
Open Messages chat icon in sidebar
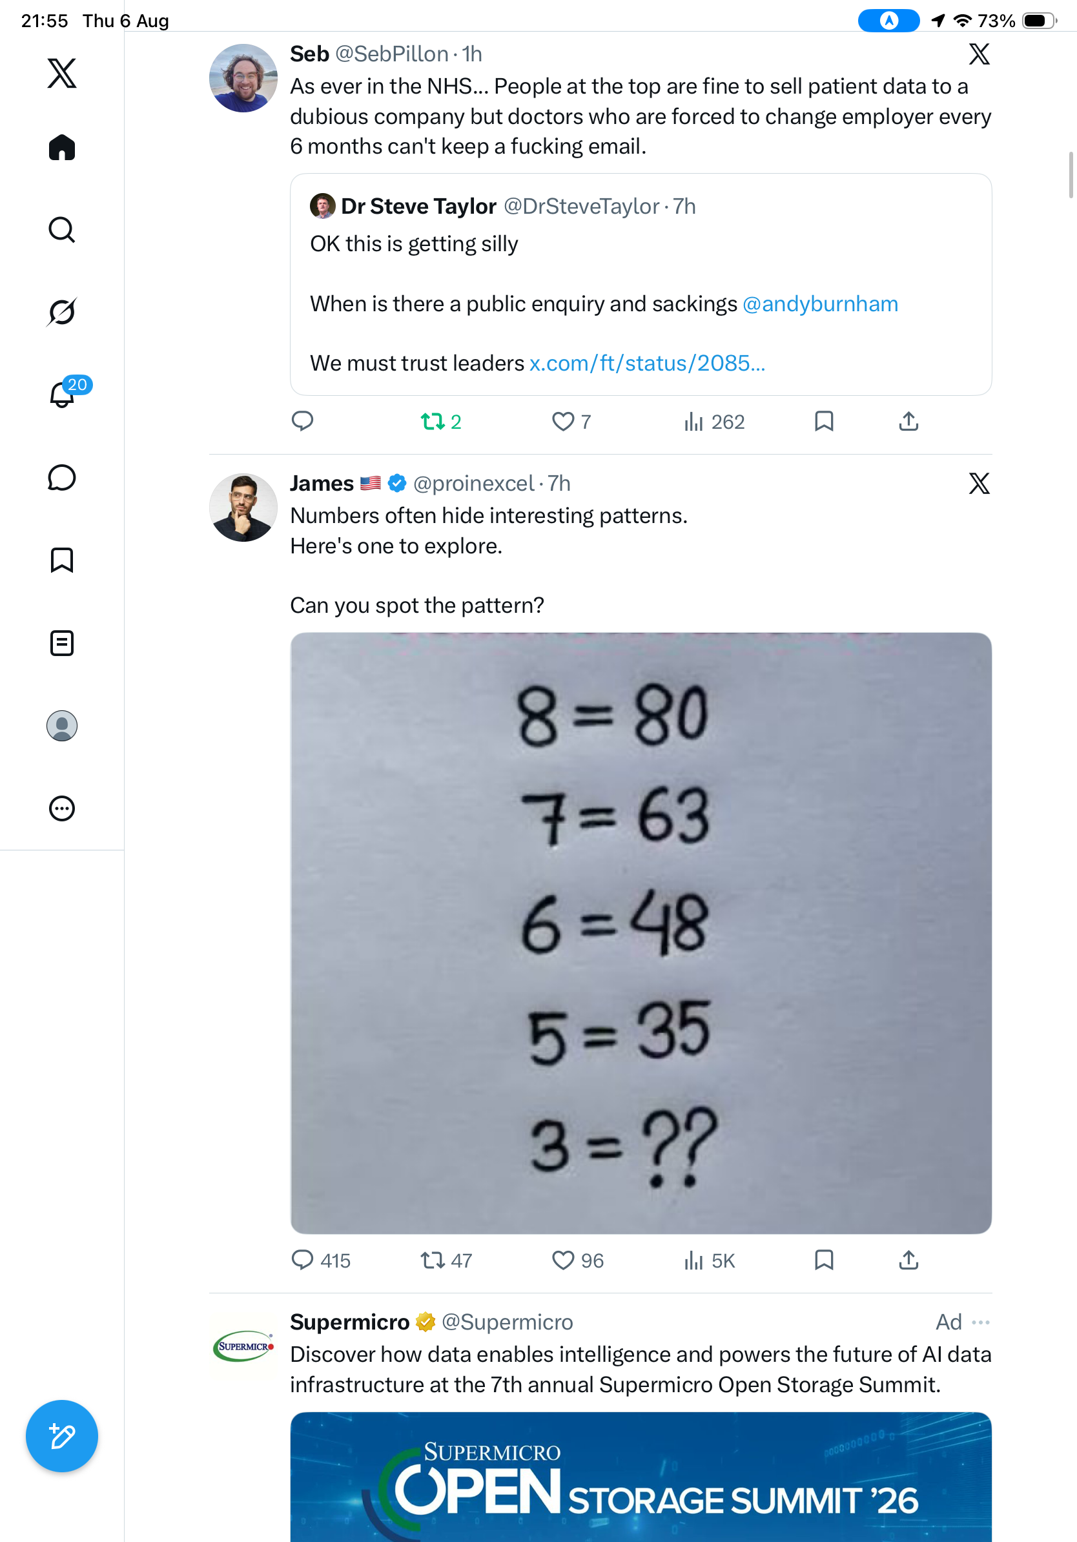pyautogui.click(x=62, y=477)
